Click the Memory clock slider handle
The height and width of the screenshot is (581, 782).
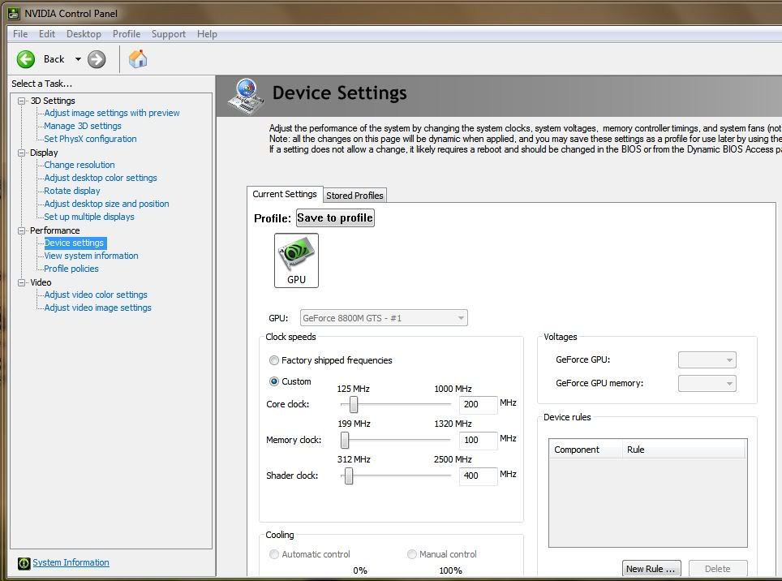tap(345, 441)
